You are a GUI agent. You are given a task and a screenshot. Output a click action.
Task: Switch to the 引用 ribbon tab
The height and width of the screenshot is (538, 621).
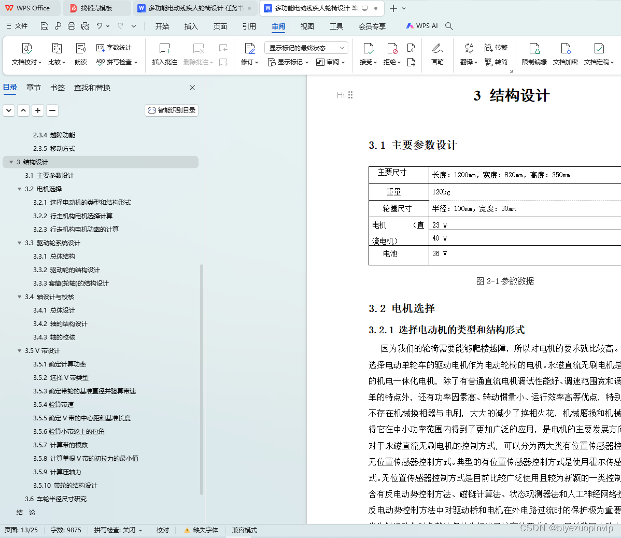249,26
